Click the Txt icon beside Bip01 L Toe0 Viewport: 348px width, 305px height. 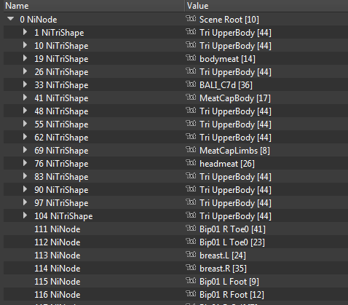coord(191,242)
